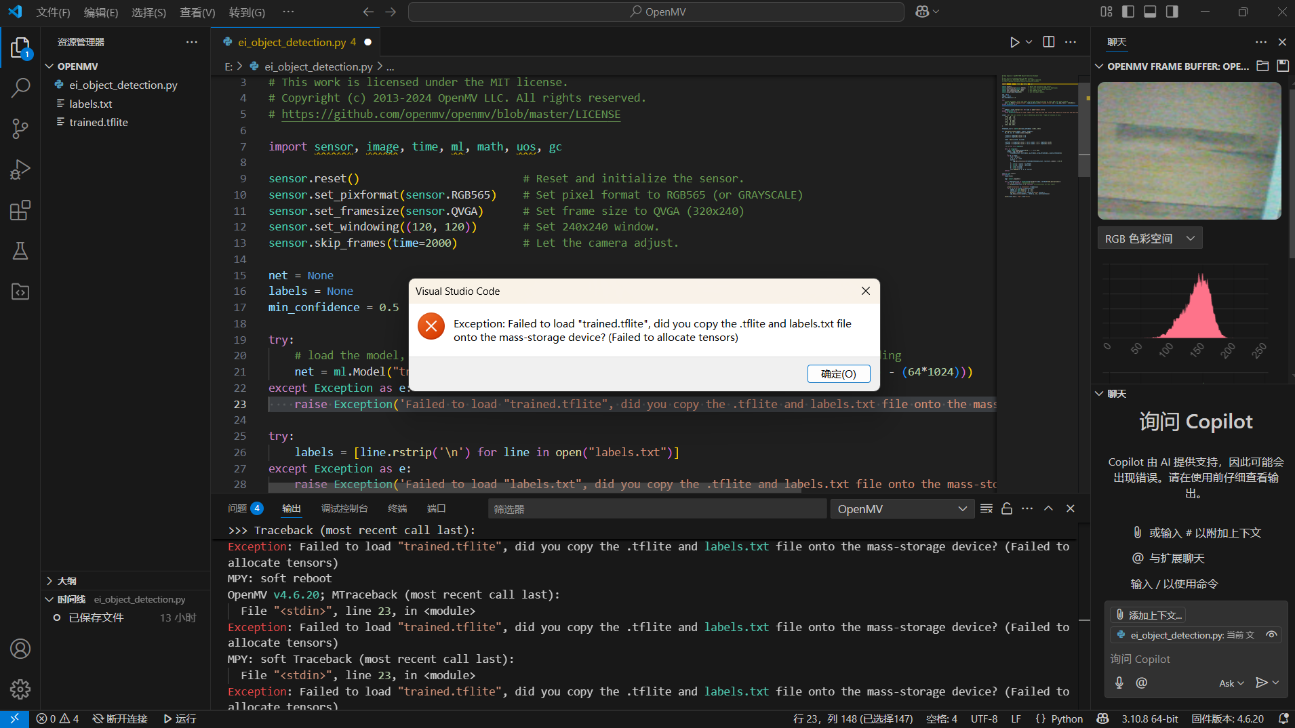Open the remote window status icon
The width and height of the screenshot is (1295, 728).
pyautogui.click(x=14, y=719)
